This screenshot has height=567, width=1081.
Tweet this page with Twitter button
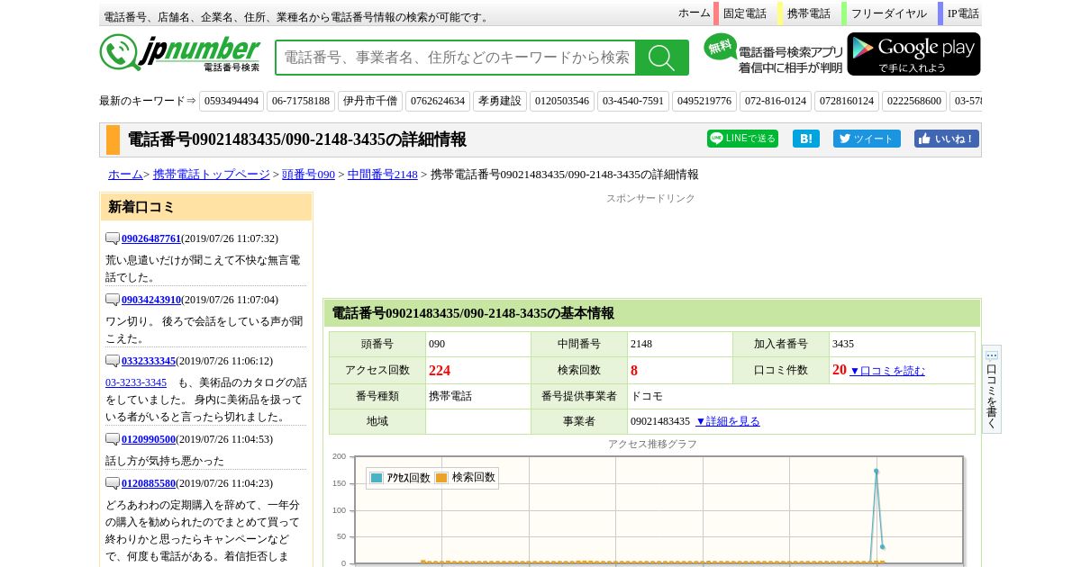[866, 139]
